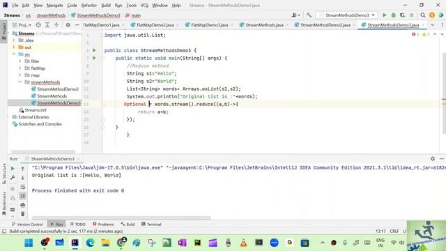Viewport: 446px width, 251px height.
Task: Expand the flatMap package
Action: point(20,68)
